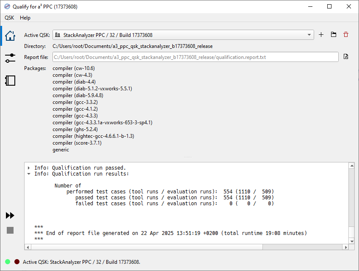Select package 'compiler (cw-10.6)'
Viewport: 359px width, 271px height.
pyautogui.click(x=74, y=68)
